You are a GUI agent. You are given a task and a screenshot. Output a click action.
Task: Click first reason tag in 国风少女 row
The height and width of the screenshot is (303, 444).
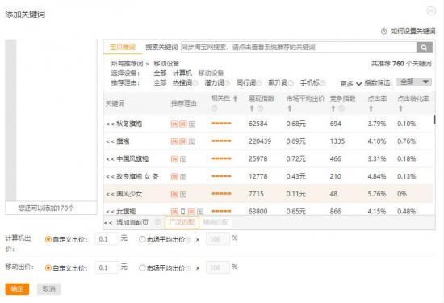coord(174,194)
